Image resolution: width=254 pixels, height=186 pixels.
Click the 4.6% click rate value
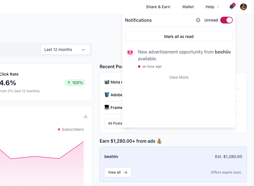(8, 83)
